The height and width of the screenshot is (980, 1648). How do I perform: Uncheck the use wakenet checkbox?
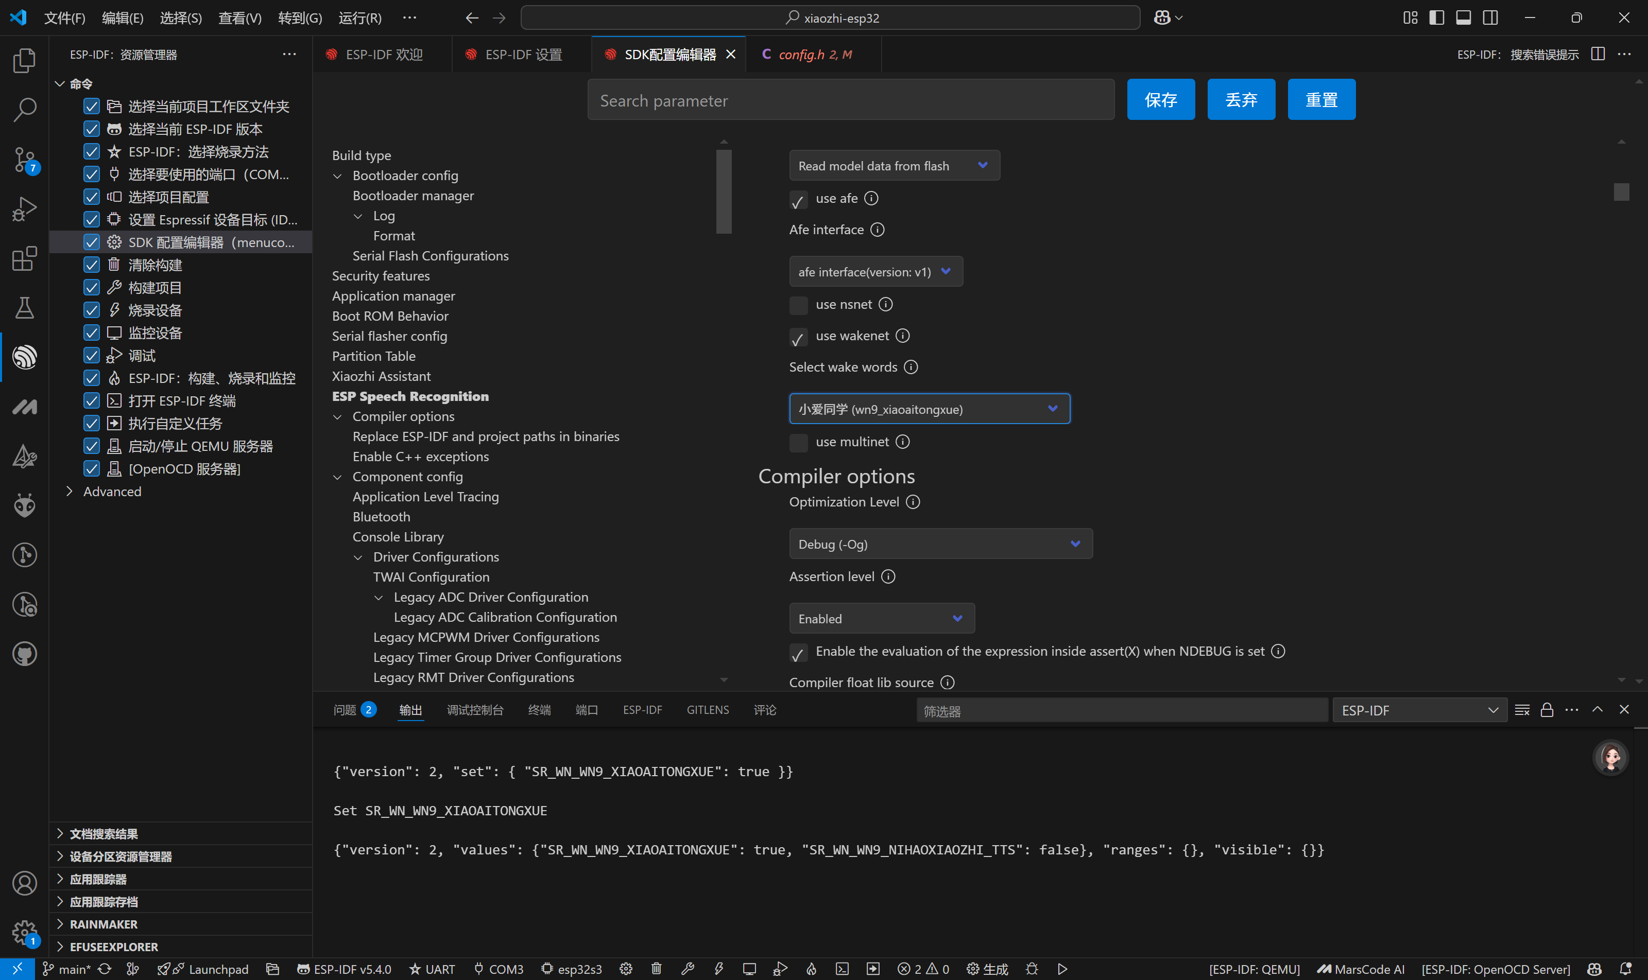click(x=798, y=337)
